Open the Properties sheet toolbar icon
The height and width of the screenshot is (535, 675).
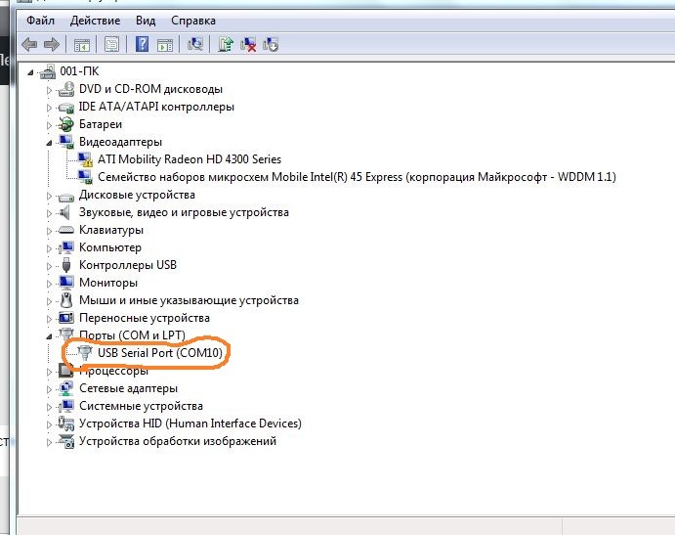[112, 44]
